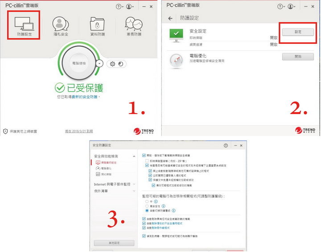Select 自動切換防護層級 radio

[147, 210]
